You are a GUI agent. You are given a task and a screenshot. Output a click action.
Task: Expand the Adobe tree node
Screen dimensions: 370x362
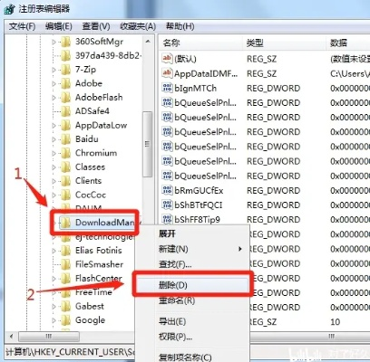[54, 83]
